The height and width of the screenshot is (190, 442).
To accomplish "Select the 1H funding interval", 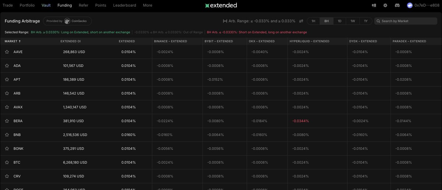I will pyautogui.click(x=313, y=21).
